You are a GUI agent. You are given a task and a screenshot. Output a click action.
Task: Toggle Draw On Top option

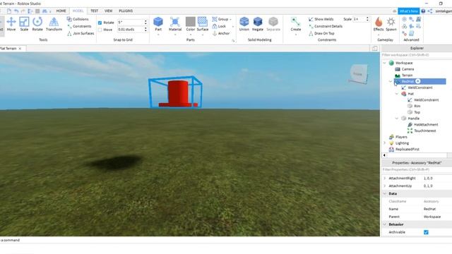[321, 33]
